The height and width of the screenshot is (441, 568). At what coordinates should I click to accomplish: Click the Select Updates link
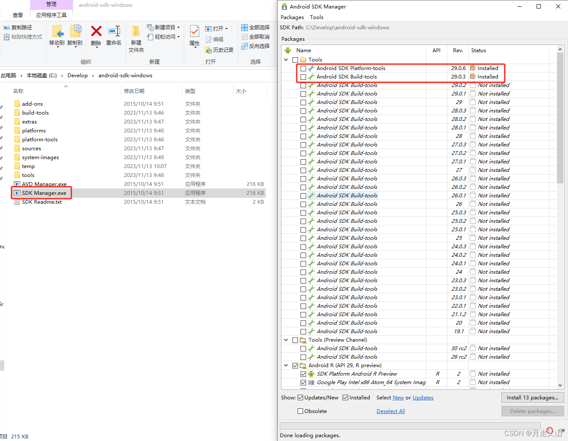click(x=423, y=398)
